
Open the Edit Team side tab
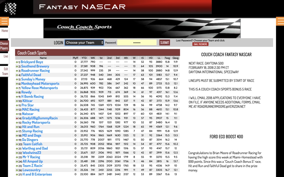(x=5, y=71)
